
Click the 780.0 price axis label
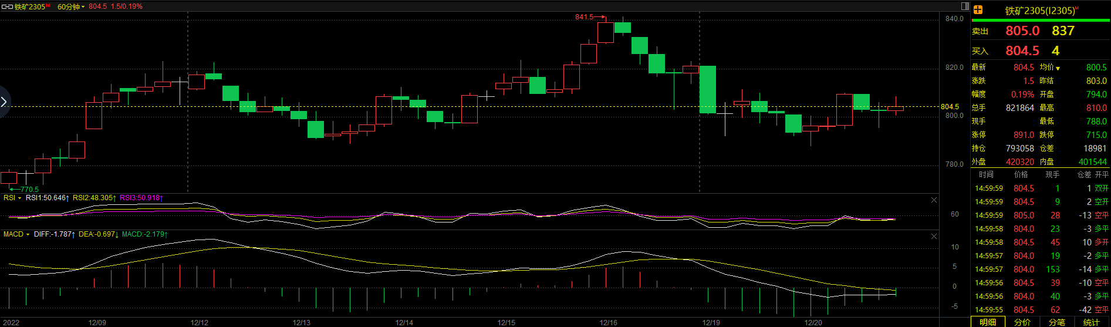[954, 164]
